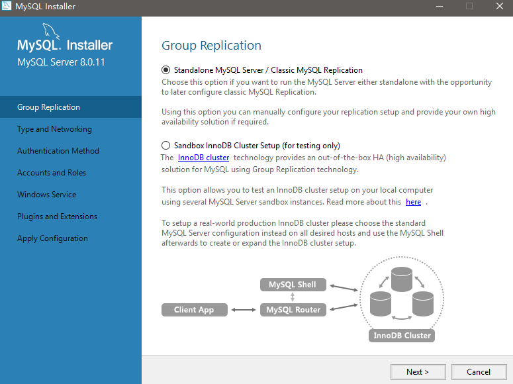The height and width of the screenshot is (384, 513).
Task: Select Standalone MySQL Server radio option
Action: tap(166, 70)
